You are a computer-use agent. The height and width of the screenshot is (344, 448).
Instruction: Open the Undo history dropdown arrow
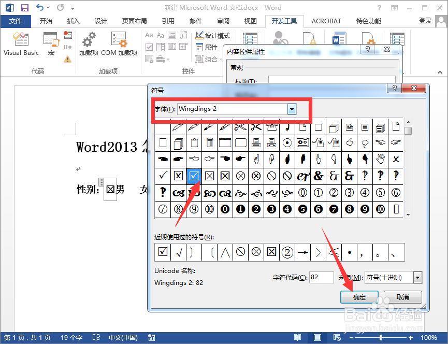tap(48, 8)
